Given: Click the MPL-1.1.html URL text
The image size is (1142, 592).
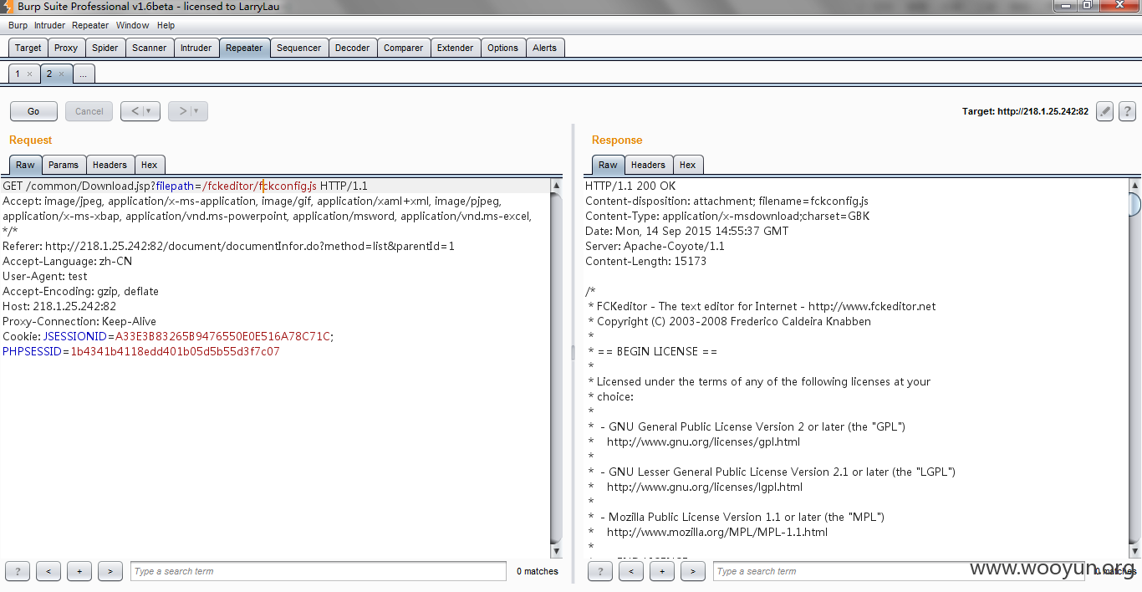Looking at the screenshot, I should [x=717, y=532].
